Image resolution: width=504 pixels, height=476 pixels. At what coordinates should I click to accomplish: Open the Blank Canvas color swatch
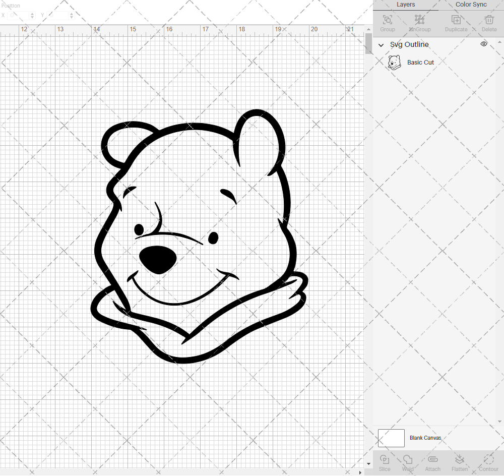point(391,438)
